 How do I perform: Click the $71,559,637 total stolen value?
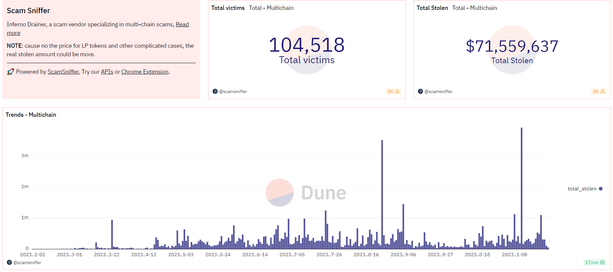tap(512, 46)
